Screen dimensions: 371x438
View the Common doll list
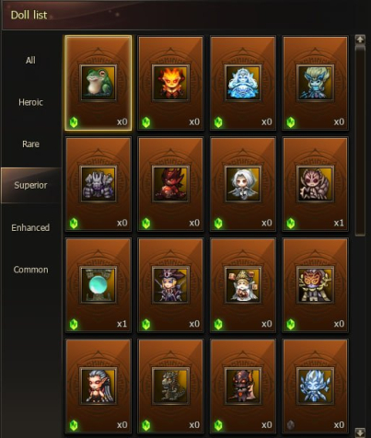pos(30,270)
